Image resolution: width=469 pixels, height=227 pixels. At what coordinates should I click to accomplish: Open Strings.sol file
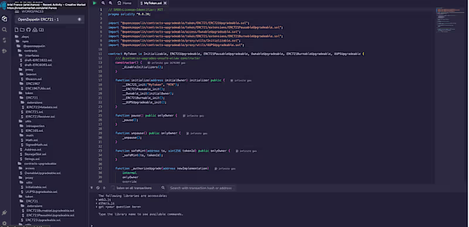tap(32, 159)
